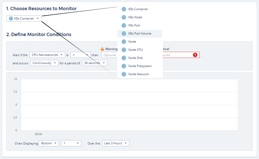259x159 pixels.
Task: Click the hexagon icon beside K8s Pod
Action: [124, 25]
